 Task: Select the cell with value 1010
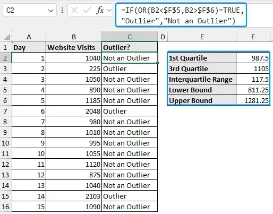click(x=74, y=132)
